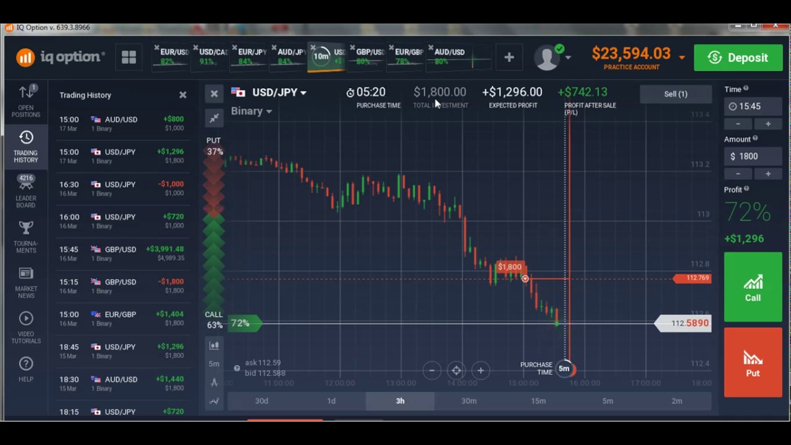Close the Trading History panel

pos(183,95)
